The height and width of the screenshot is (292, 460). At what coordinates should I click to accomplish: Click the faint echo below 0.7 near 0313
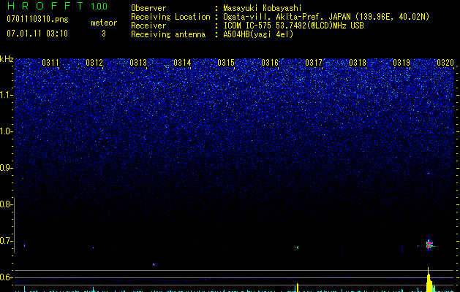(154, 264)
